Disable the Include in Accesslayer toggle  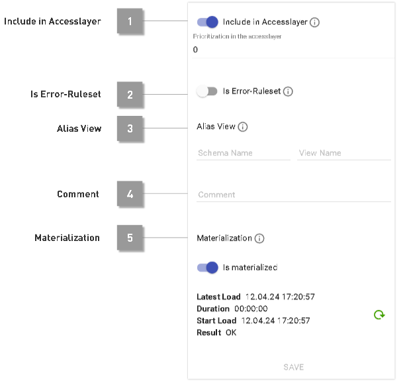coord(208,22)
